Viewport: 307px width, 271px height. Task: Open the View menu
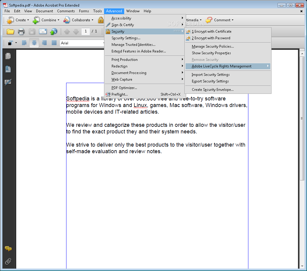click(x=28, y=11)
